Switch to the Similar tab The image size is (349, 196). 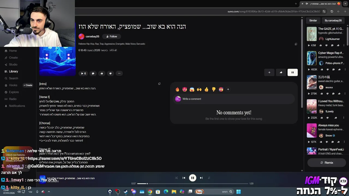(x=313, y=20)
